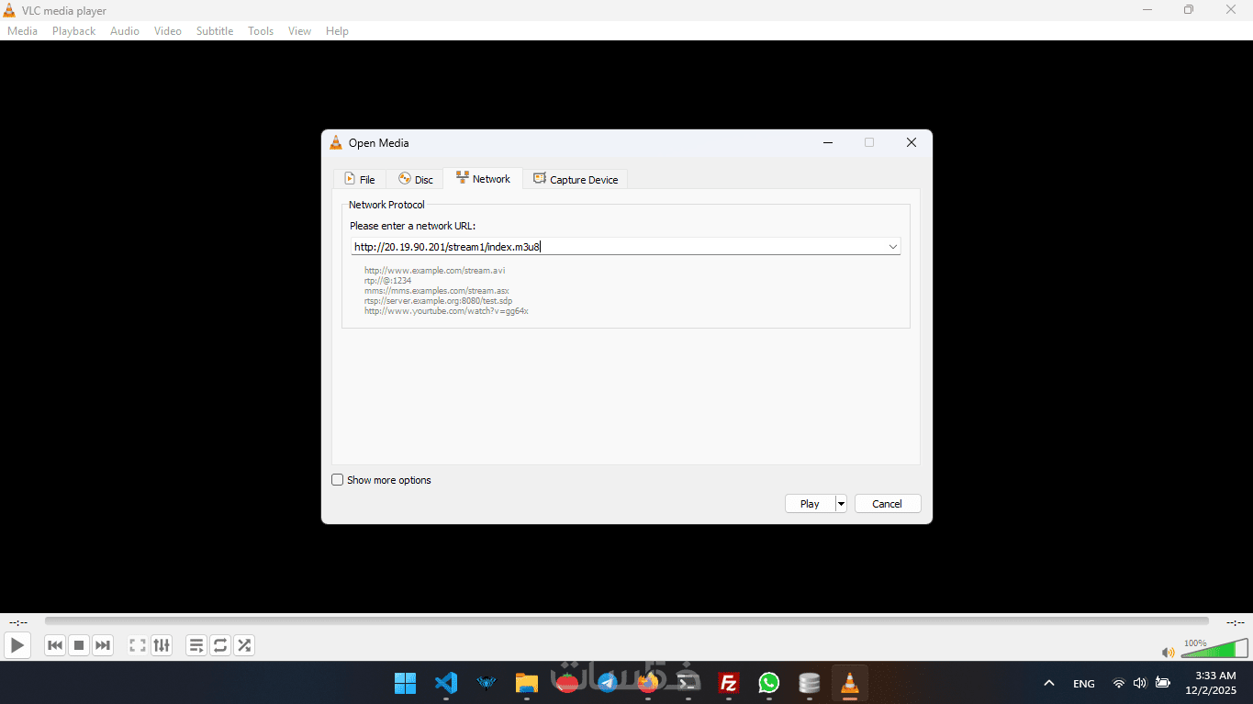Jump to previous media in playlist
Image resolution: width=1253 pixels, height=704 pixels.
pyautogui.click(x=55, y=645)
